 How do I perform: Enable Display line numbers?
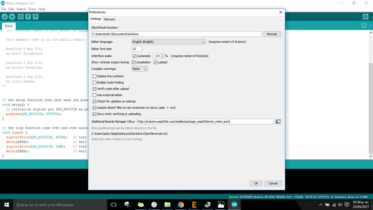94,76
